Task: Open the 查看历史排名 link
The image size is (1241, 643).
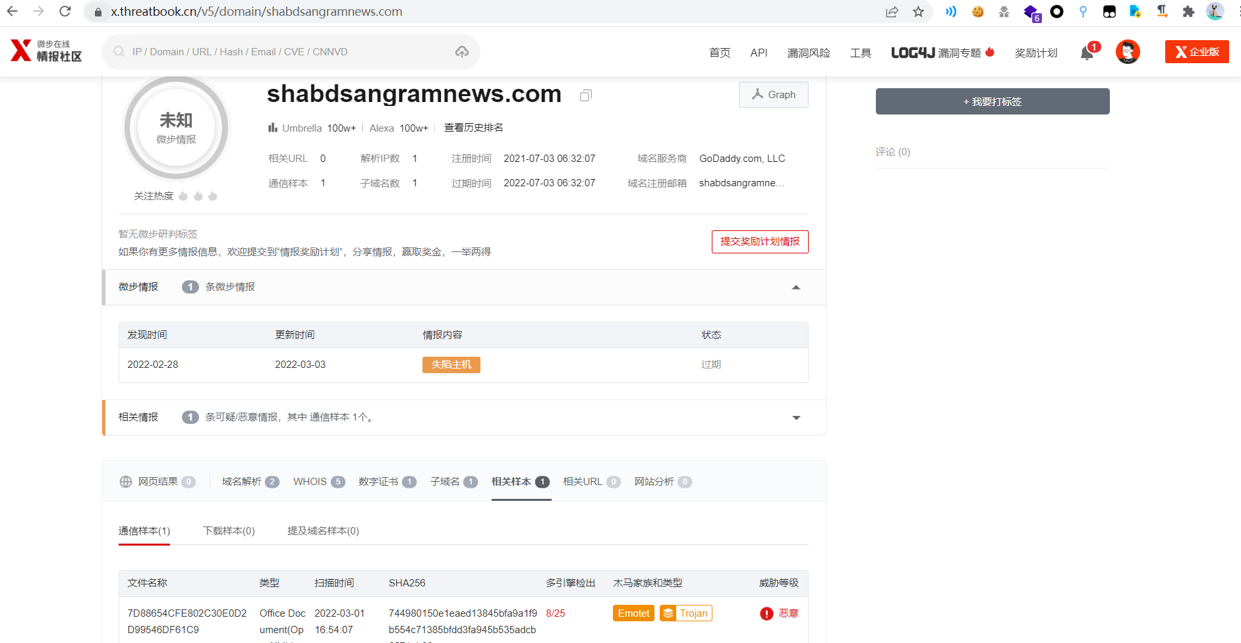Action: tap(473, 128)
